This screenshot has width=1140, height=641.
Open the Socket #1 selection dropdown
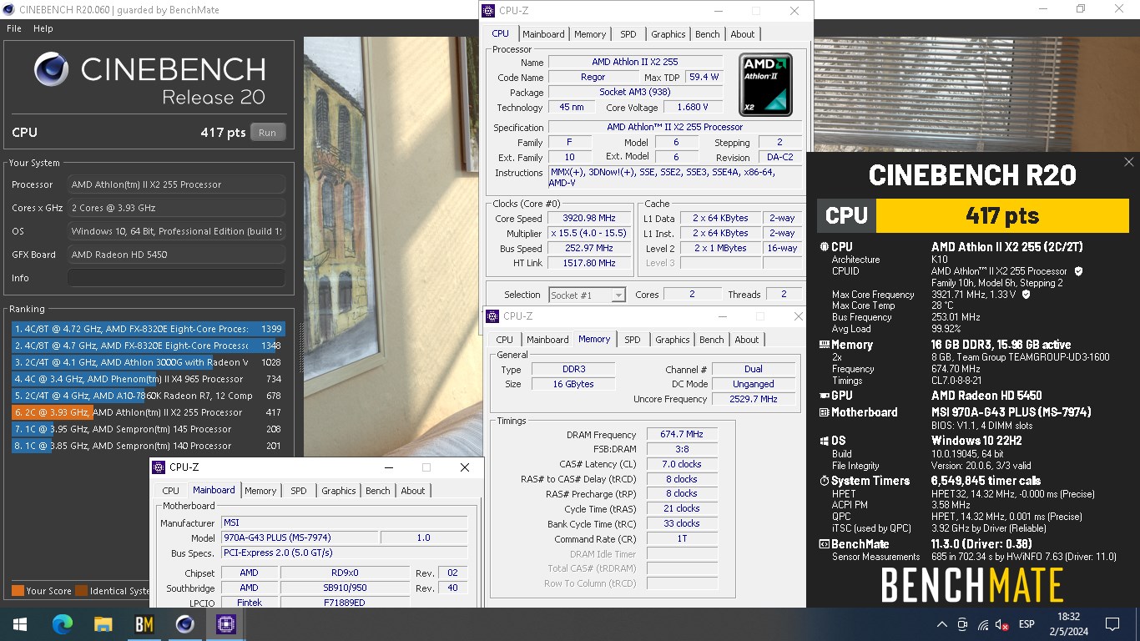(x=587, y=295)
